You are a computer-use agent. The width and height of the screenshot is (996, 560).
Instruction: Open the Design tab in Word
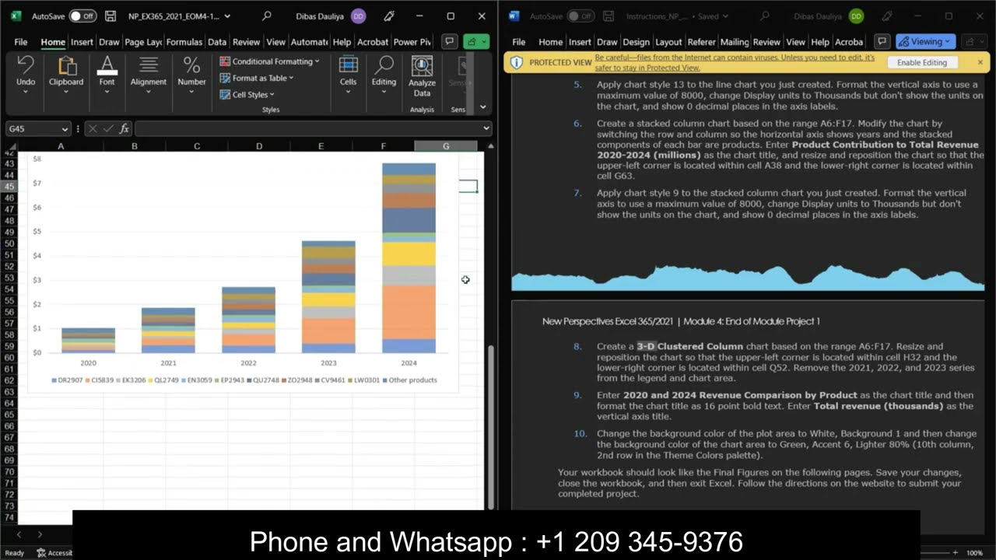[636, 42]
